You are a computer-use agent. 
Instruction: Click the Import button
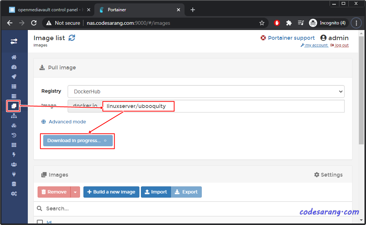pos(156,192)
